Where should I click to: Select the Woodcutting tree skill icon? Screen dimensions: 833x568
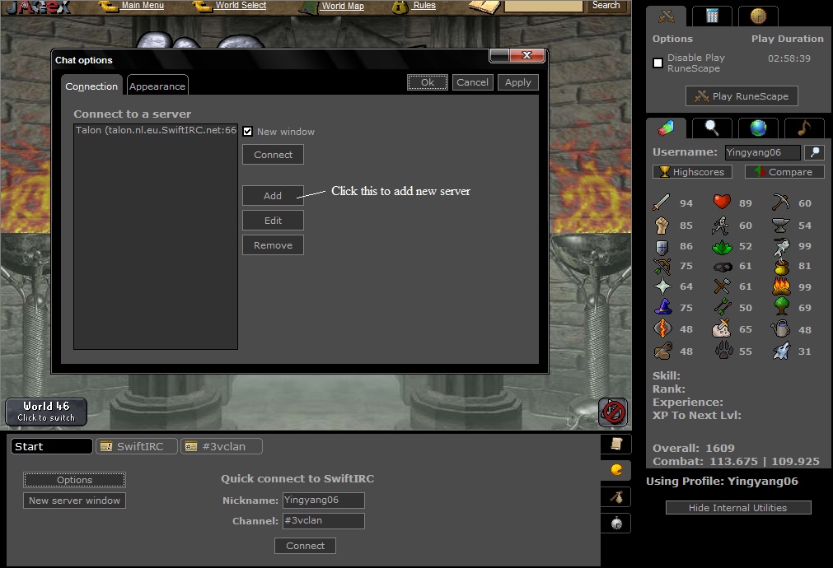tap(781, 306)
